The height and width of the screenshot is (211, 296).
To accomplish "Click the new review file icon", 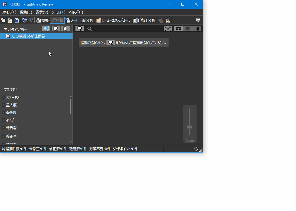I will tap(3, 20).
